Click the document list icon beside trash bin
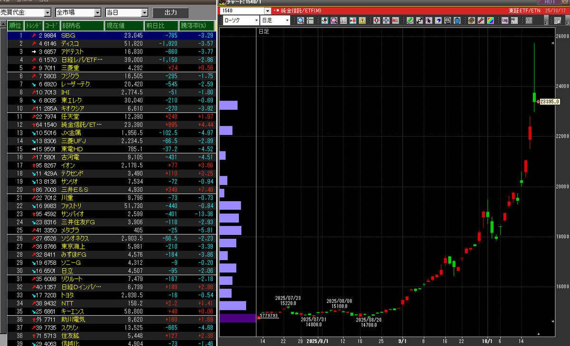Screen dimensions: 570x346 pyautogui.click(x=447, y=20)
